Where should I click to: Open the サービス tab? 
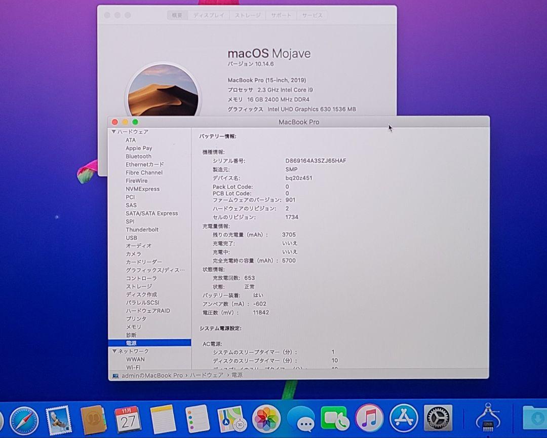312,15
